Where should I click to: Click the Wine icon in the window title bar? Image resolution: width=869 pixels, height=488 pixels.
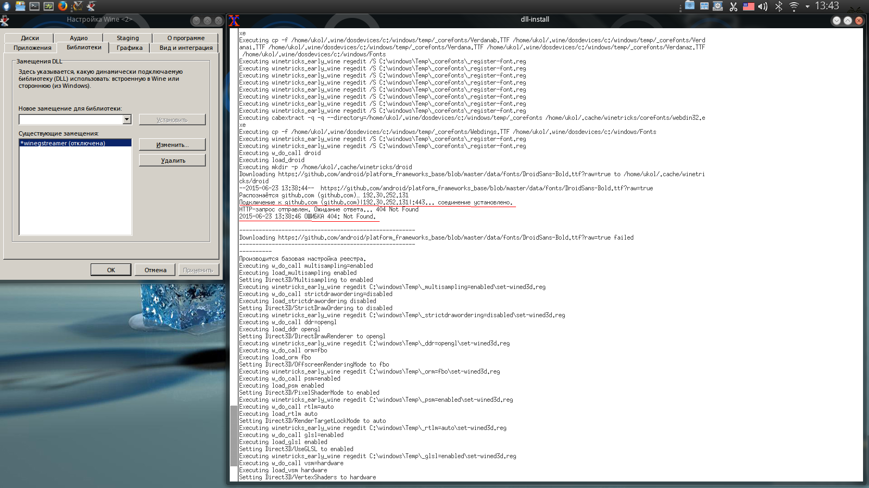(x=4, y=21)
